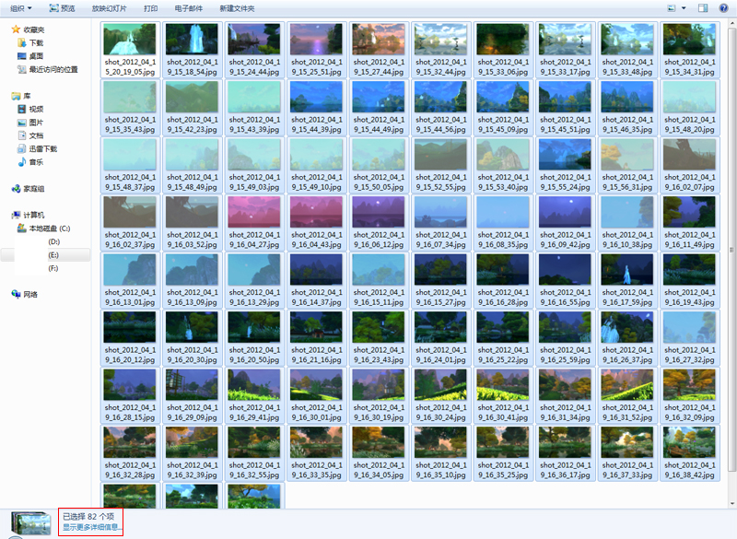Select thumbnail of shot_2012_04_19_15_56_31.jpg
Screen dimensions: 737x539
point(627,155)
